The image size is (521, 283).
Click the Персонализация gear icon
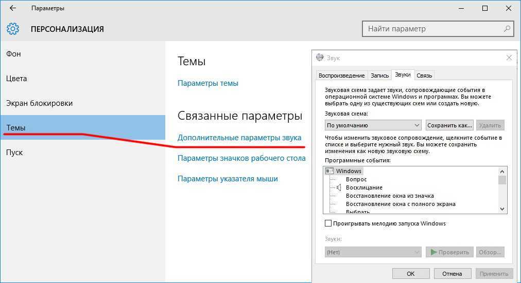(x=13, y=29)
